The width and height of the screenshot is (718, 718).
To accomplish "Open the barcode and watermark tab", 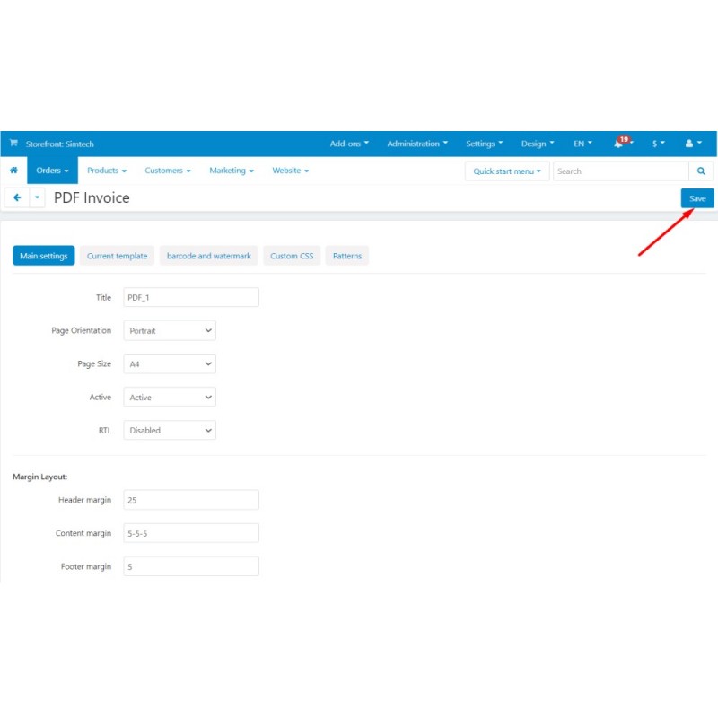I will coord(209,256).
